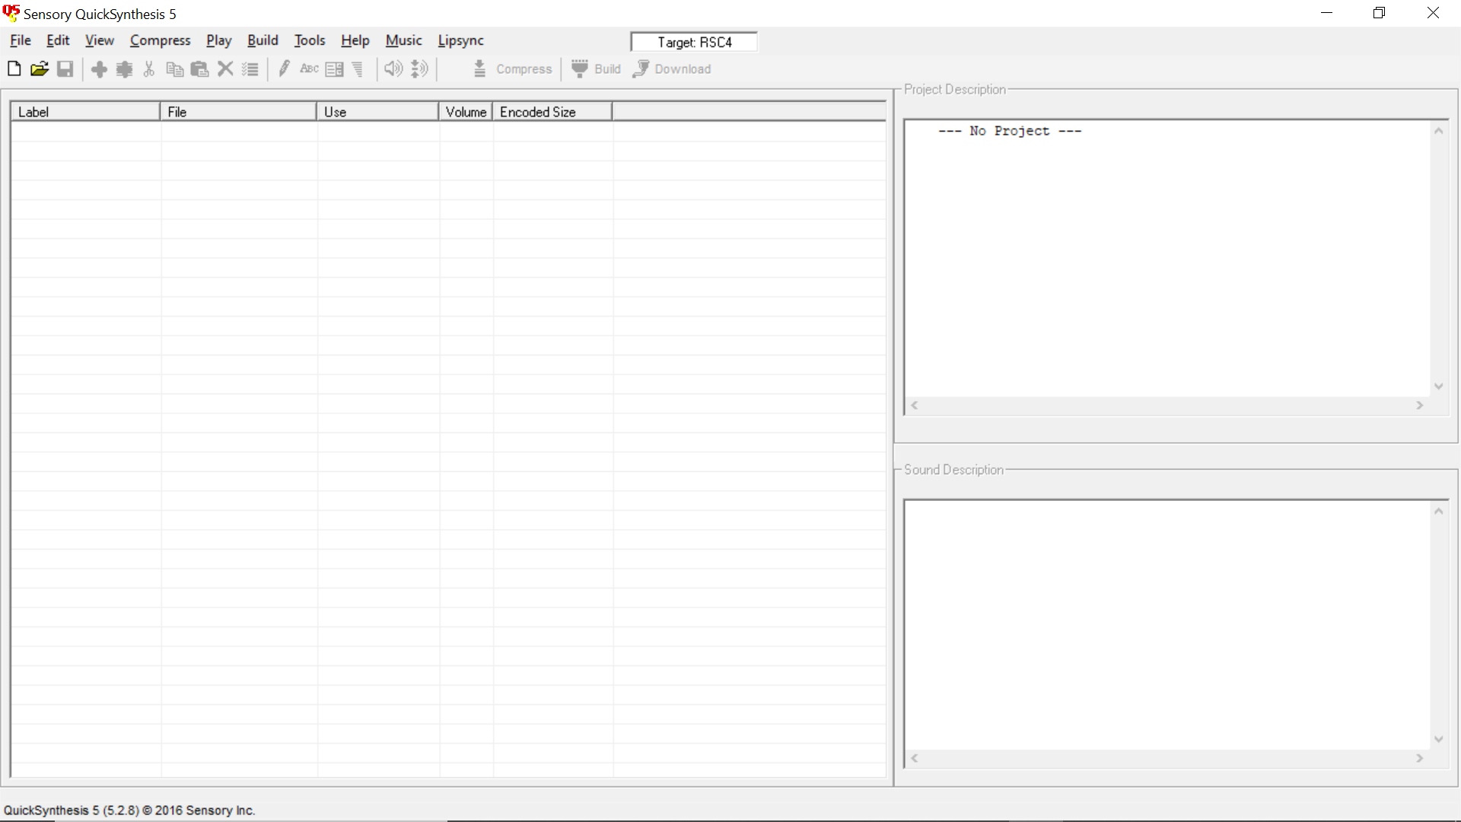Open the Build menu

click(263, 40)
